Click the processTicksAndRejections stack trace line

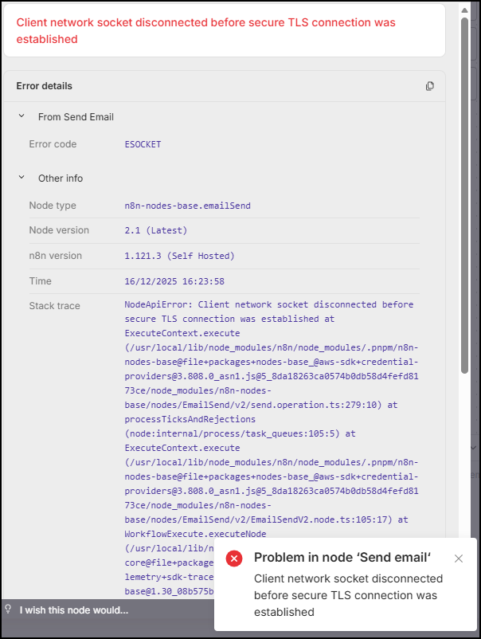click(x=190, y=419)
